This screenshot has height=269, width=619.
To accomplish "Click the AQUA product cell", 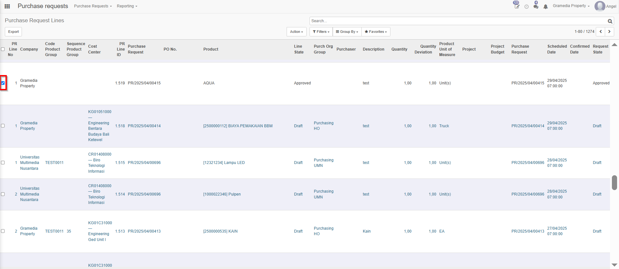I will pyautogui.click(x=209, y=83).
